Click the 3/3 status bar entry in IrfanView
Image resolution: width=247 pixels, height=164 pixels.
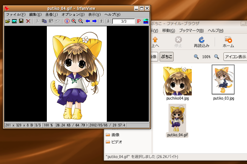click(x=38, y=125)
